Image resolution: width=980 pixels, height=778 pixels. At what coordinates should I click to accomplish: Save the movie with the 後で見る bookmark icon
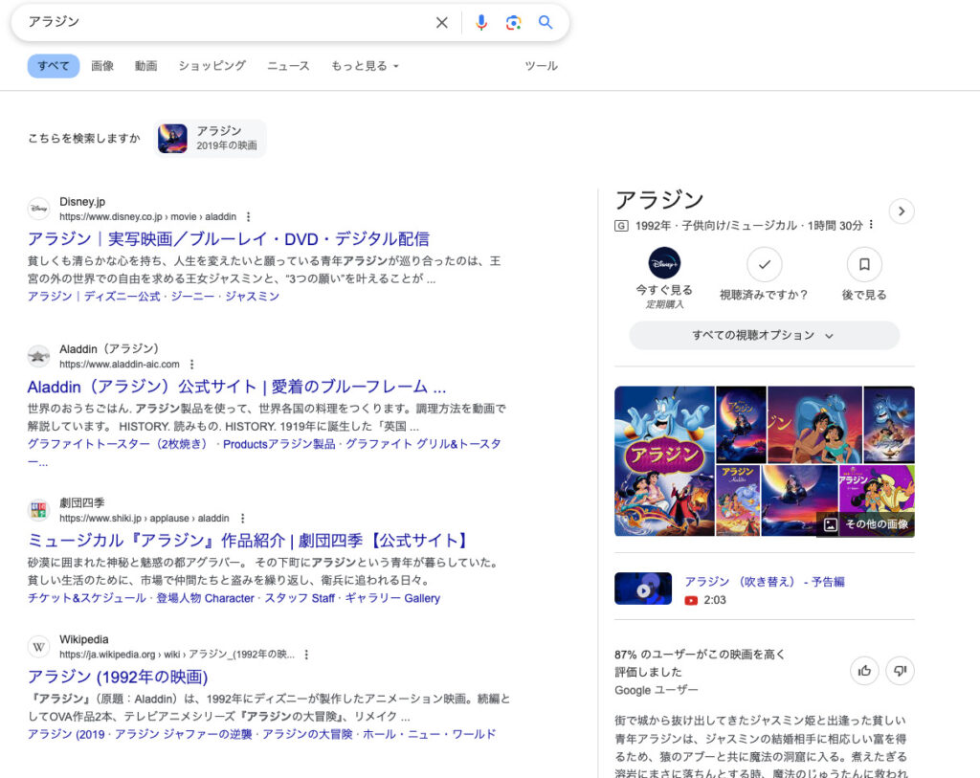pos(863,265)
